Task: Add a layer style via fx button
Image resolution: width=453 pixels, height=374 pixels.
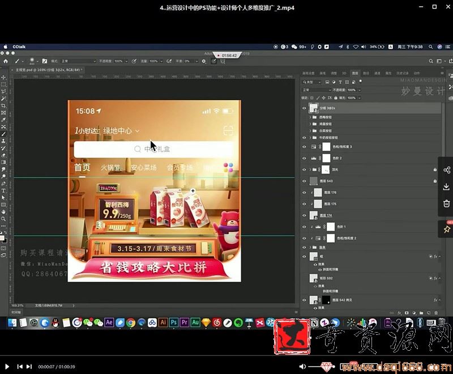Action: (x=400, y=313)
